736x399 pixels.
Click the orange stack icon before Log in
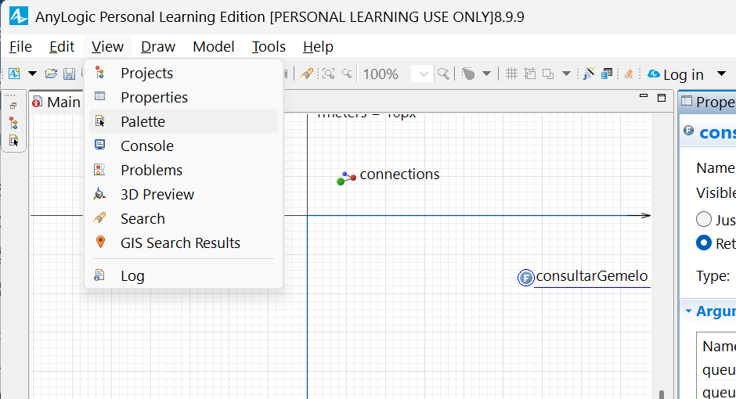click(x=629, y=74)
